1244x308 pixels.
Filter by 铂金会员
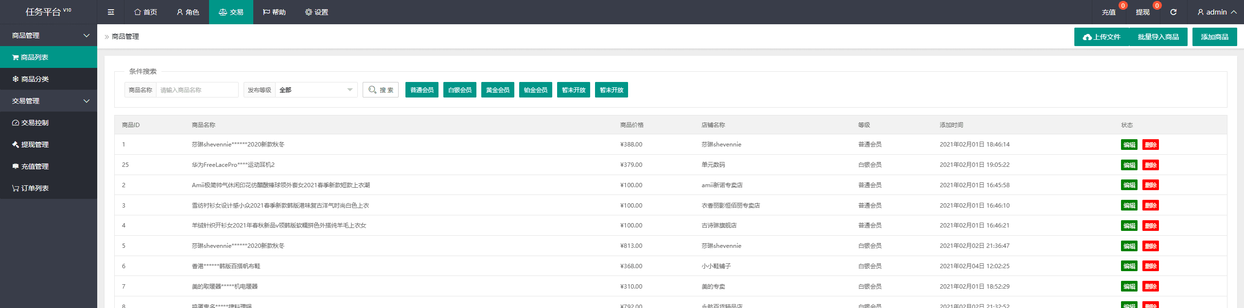click(536, 90)
